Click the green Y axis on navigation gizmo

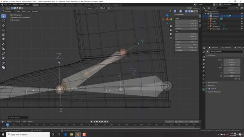click(x=171, y=19)
